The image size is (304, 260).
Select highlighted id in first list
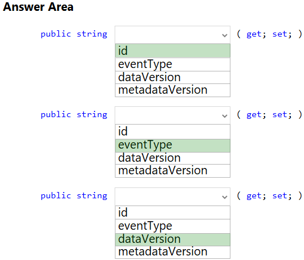coord(173,51)
